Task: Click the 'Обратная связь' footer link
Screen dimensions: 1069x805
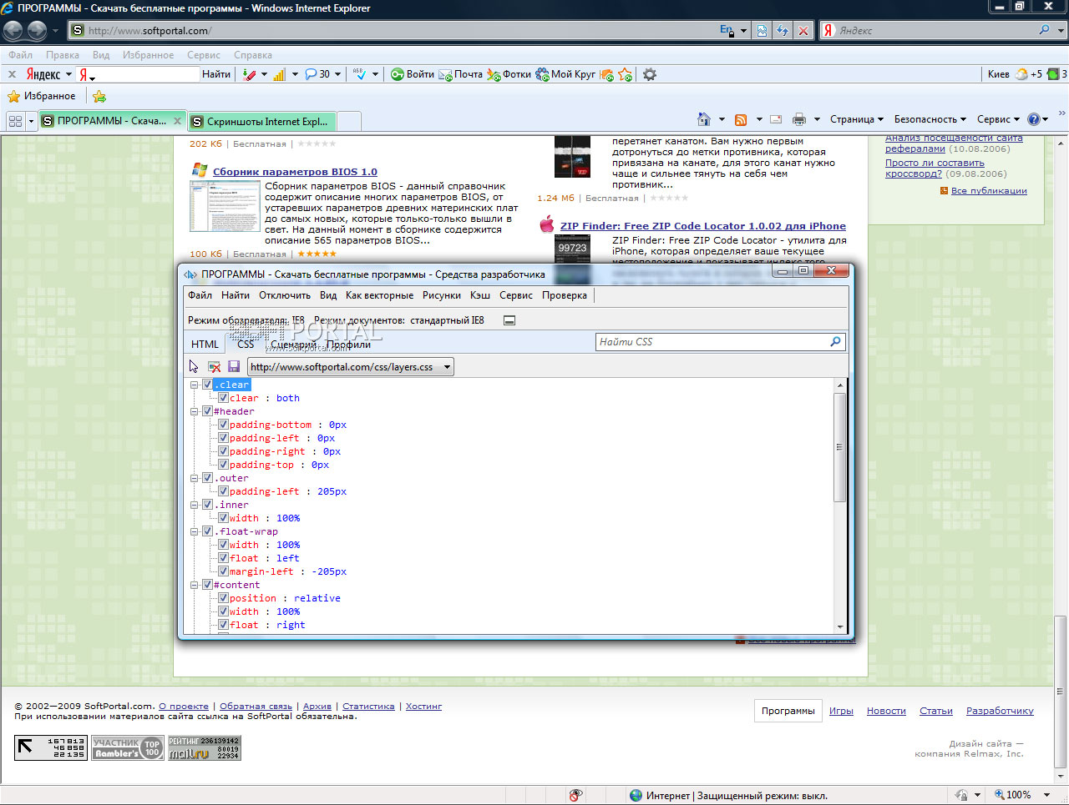Action: (x=256, y=707)
